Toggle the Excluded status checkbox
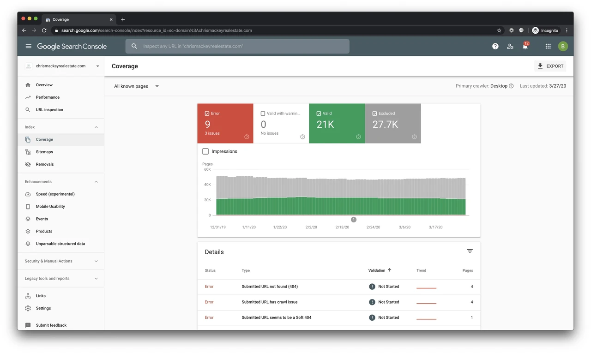Image resolution: width=591 pixels, height=353 pixels. [x=375, y=114]
